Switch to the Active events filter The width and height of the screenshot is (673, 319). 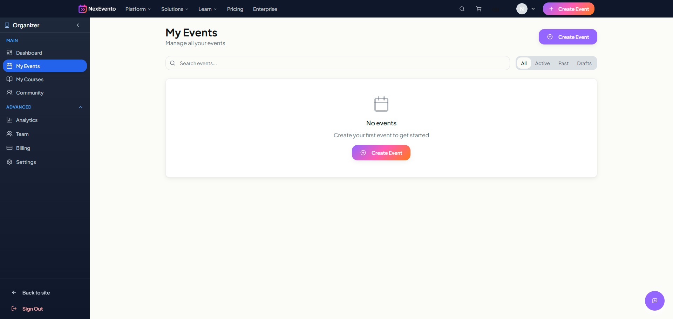542,63
